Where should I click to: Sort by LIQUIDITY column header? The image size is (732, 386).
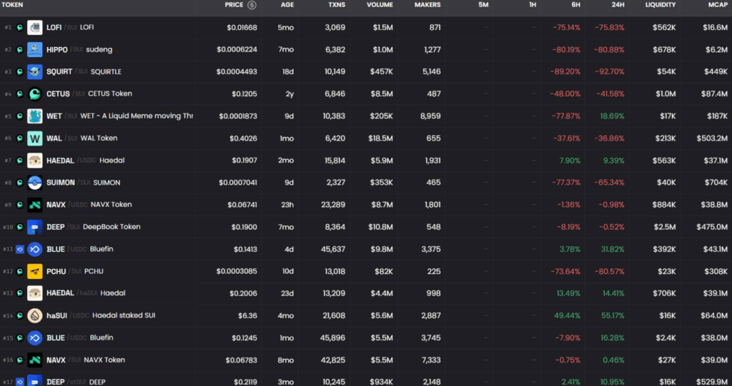coord(660,5)
